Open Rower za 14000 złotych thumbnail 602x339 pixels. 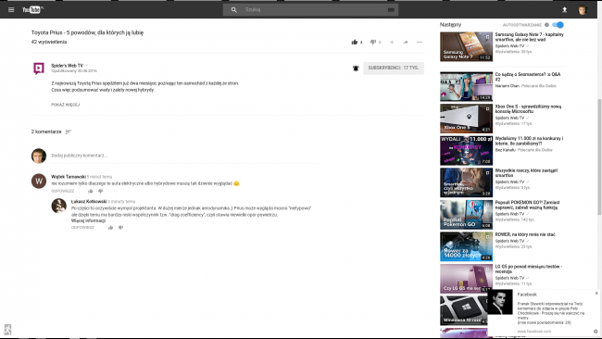click(466, 246)
